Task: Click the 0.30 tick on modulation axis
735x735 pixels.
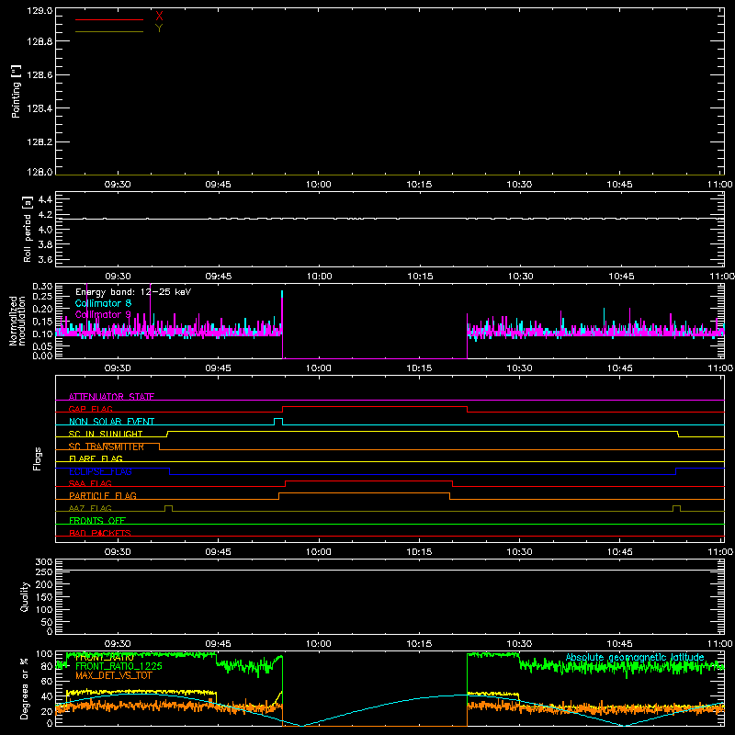Action: (x=42, y=287)
